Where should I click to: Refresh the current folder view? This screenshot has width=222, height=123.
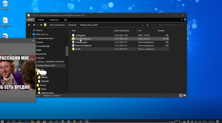click(x=147, y=25)
